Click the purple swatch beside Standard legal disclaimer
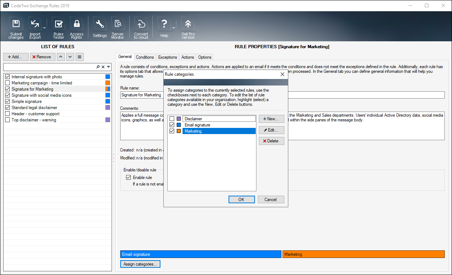This screenshot has height=275, width=452. click(x=108, y=108)
